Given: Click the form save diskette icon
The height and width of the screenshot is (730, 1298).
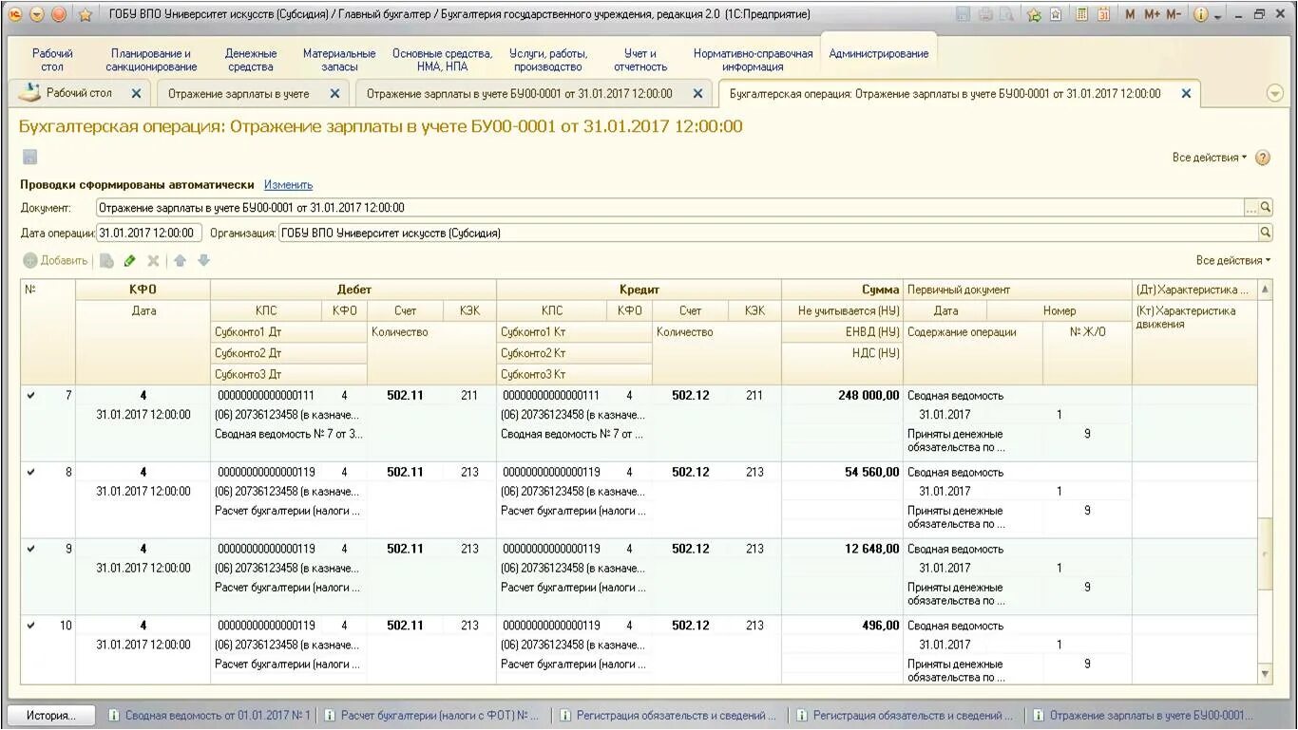Looking at the screenshot, I should 29,158.
